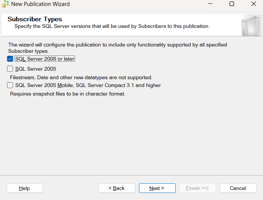Viewport: 263px width, 200px height.
Task: Click the New Publication Wizard title bar icon
Action: (5, 4)
